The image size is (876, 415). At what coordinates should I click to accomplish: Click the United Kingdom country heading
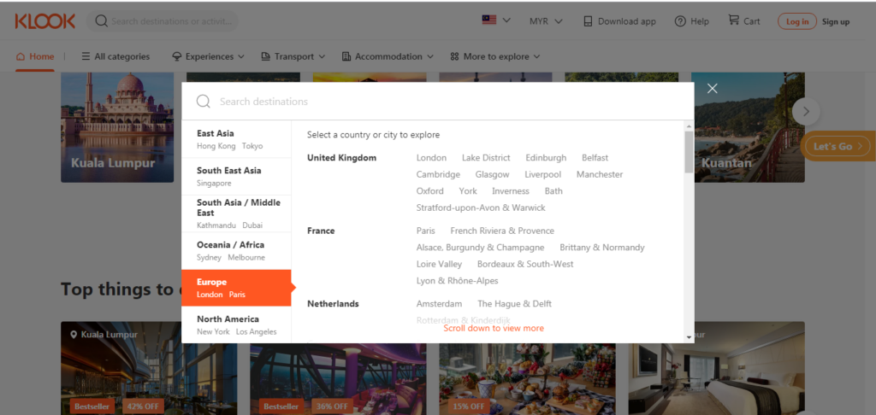coord(342,158)
